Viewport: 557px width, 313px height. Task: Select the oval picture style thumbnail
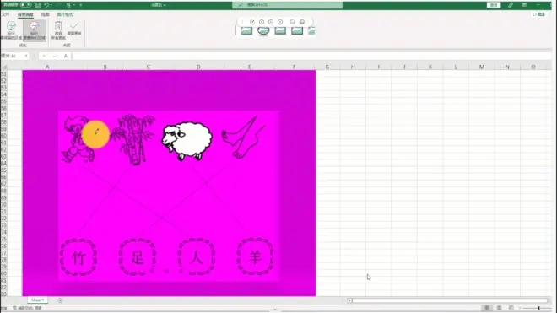263,31
